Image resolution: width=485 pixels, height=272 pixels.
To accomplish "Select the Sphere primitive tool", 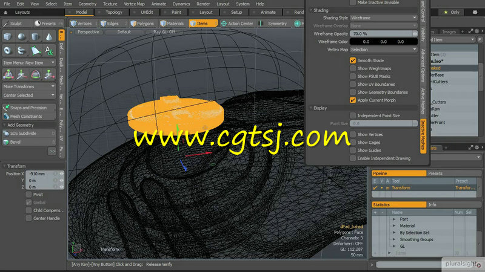I will point(21,37).
